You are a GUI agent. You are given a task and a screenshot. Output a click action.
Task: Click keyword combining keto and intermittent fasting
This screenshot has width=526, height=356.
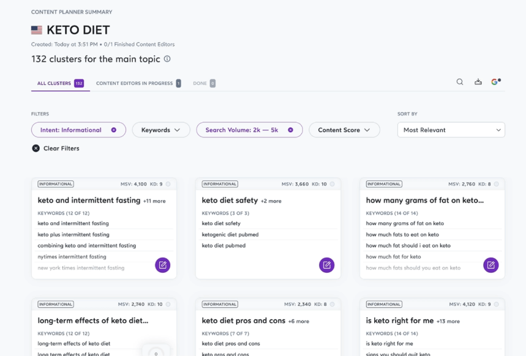86,246
